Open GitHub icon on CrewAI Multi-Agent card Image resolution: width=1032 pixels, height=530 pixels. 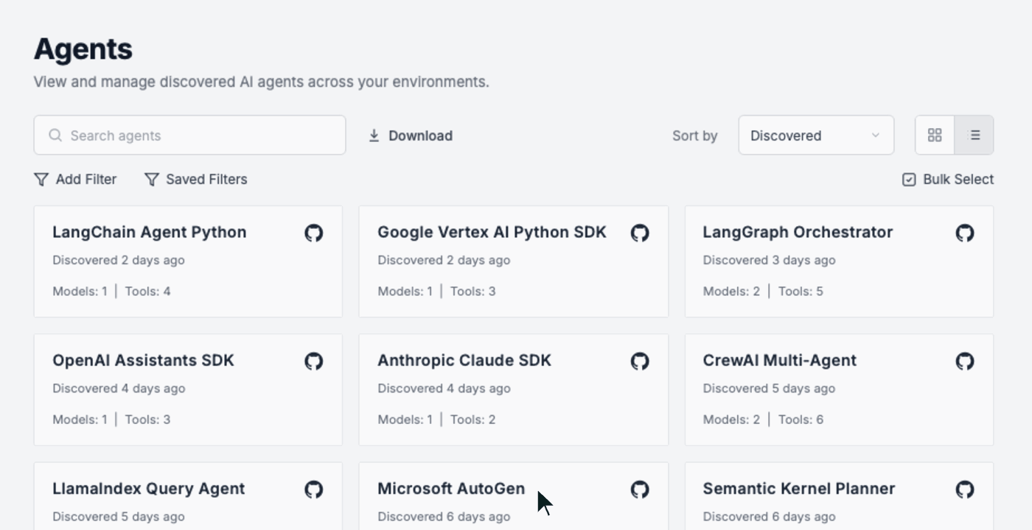pos(965,361)
